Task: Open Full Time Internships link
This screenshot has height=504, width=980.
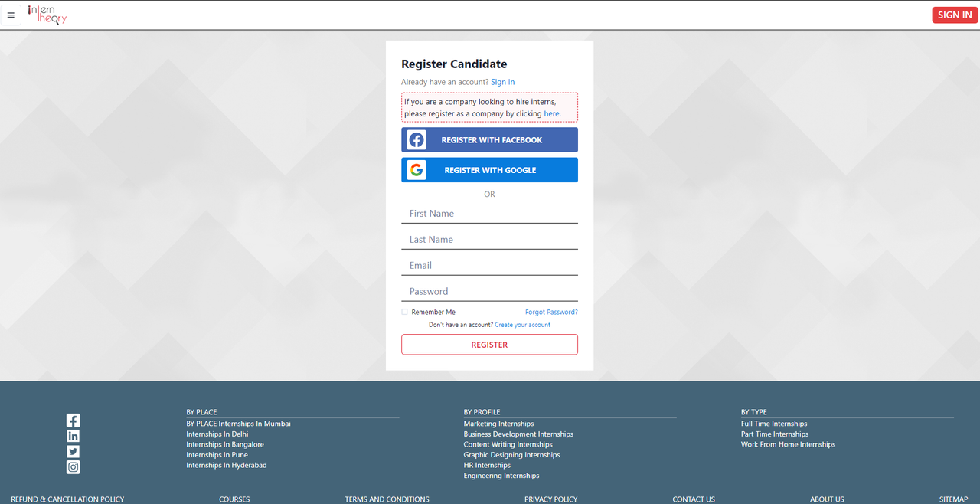Action: pos(774,424)
